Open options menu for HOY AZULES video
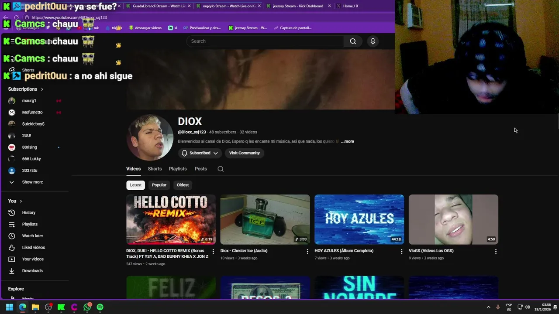The height and width of the screenshot is (314, 559). point(402,252)
